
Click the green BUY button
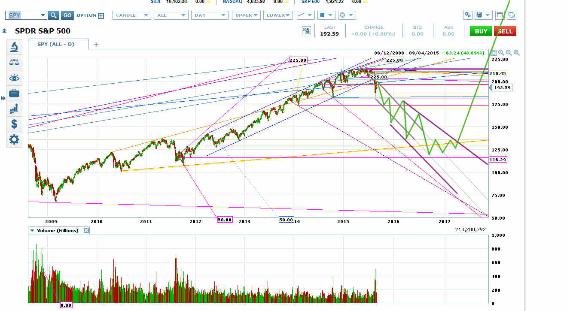[481, 31]
